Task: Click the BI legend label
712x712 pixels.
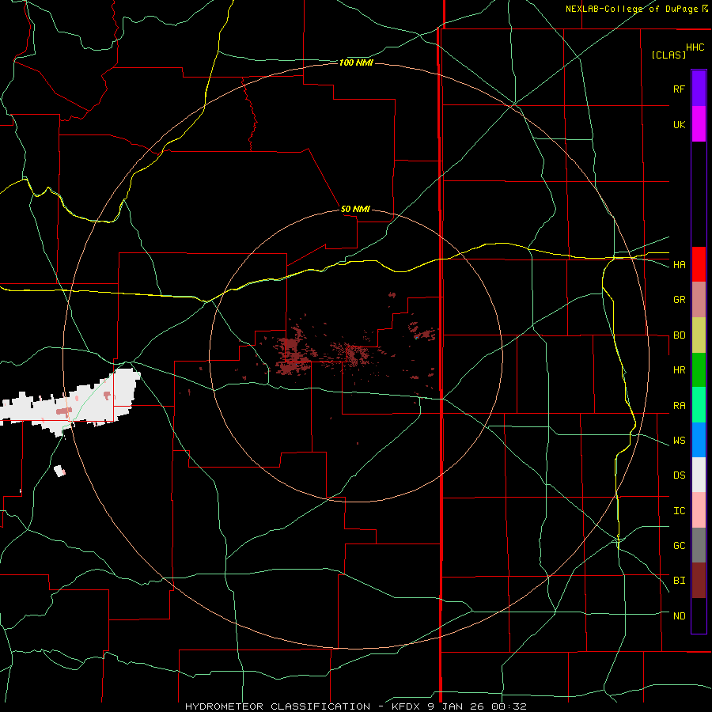Action: coord(679,581)
